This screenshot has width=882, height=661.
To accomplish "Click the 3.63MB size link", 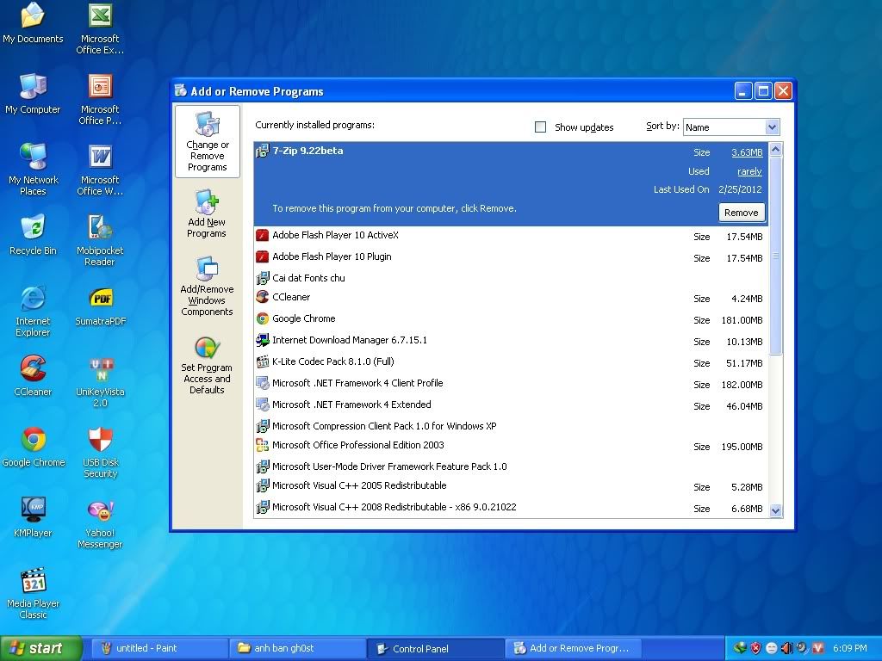I will tap(747, 152).
